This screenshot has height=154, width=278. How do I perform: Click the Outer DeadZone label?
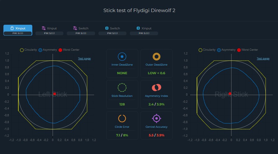157,65
